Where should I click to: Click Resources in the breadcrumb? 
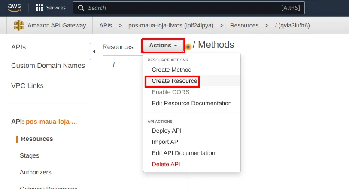coord(244,26)
